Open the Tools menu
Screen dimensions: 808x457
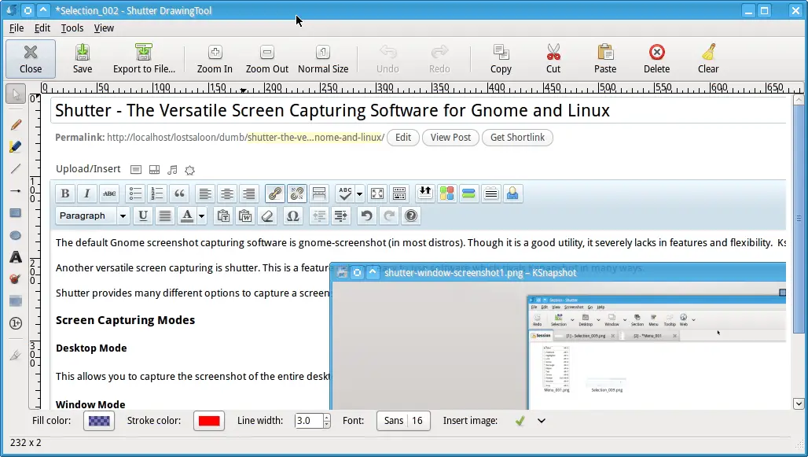pyautogui.click(x=72, y=28)
